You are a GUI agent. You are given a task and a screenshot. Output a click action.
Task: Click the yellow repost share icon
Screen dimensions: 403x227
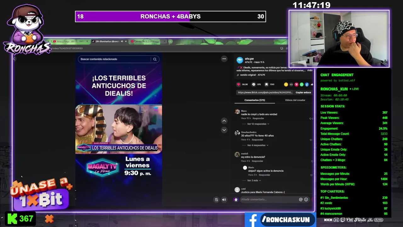pyautogui.click(x=286, y=84)
